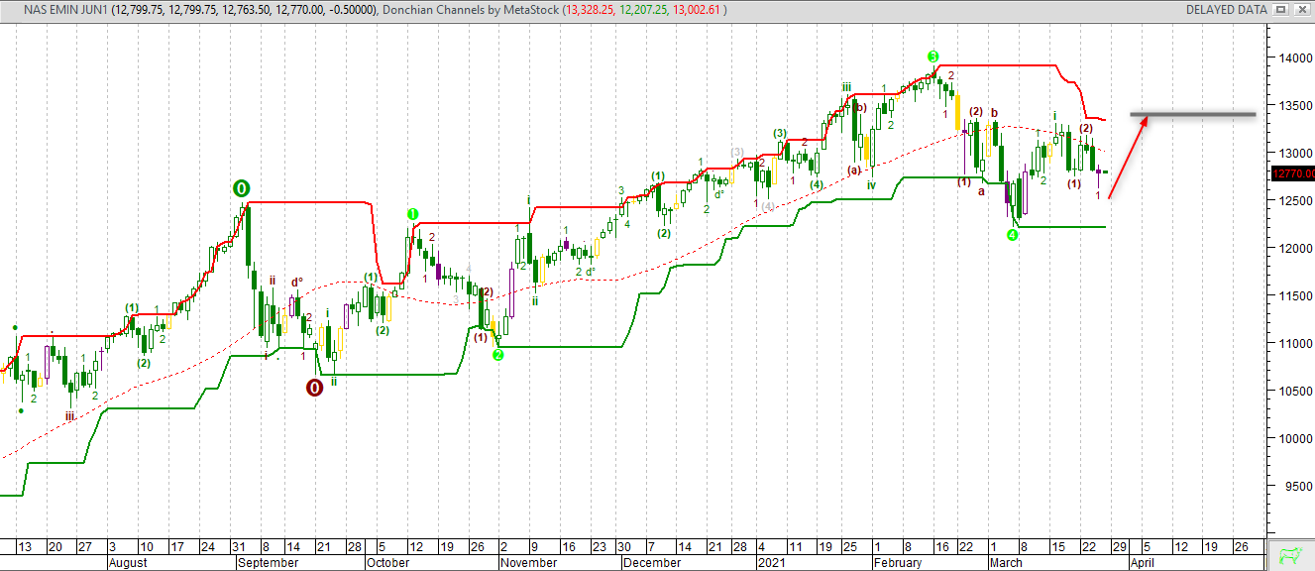Click the 2021 year label
This screenshot has width=1315, height=571.
pos(770,562)
